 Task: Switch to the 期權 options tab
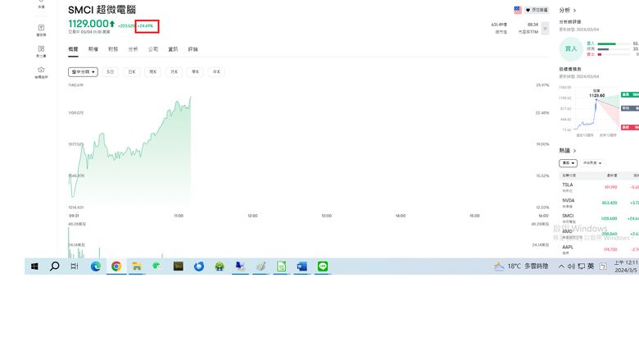pos(93,49)
